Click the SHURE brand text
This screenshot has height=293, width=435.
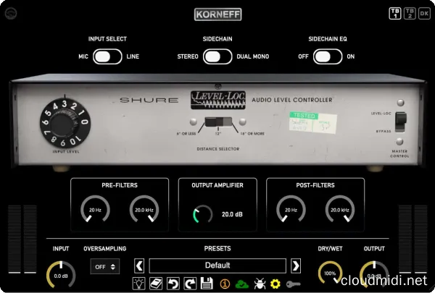pyautogui.click(x=149, y=101)
